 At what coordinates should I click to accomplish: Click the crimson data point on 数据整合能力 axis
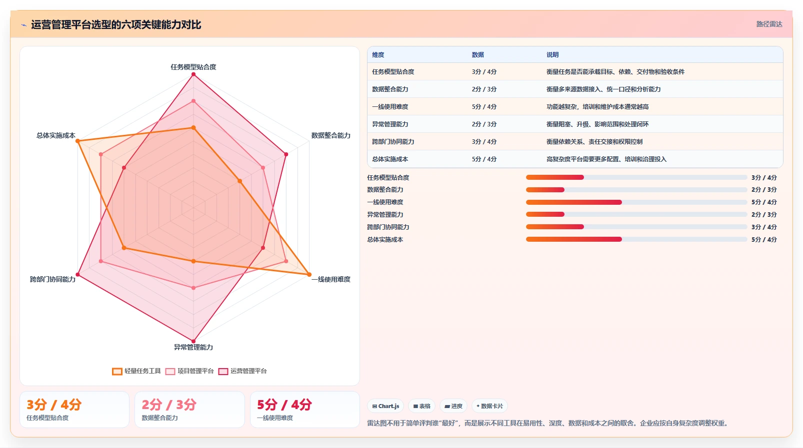pyautogui.click(x=286, y=154)
